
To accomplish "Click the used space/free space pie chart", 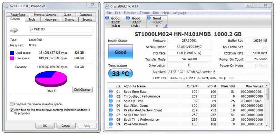I will click(51, 79).
